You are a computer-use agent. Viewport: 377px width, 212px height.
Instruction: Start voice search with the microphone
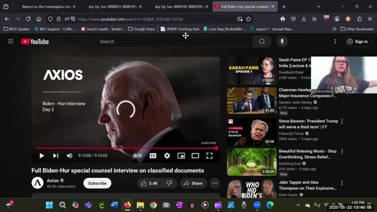tap(282, 42)
